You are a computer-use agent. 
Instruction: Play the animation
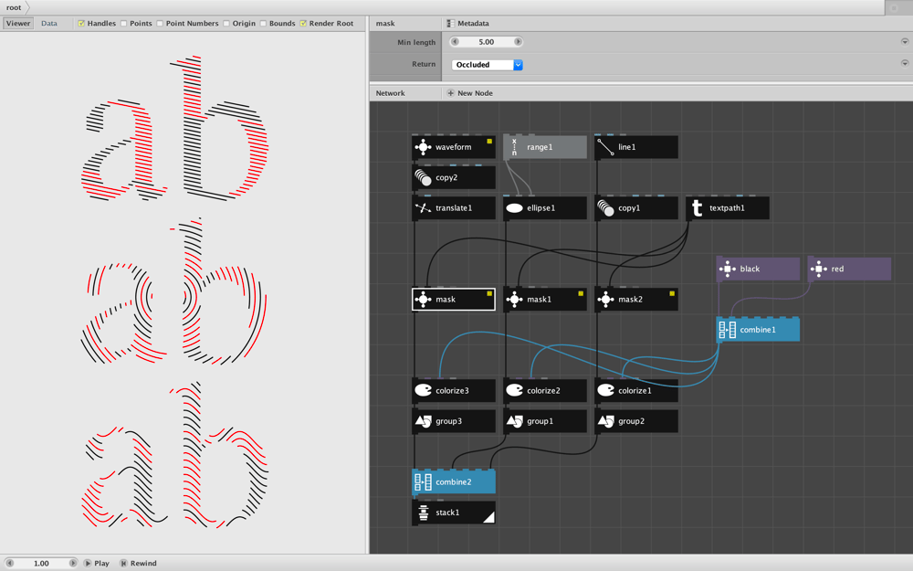coord(96,564)
